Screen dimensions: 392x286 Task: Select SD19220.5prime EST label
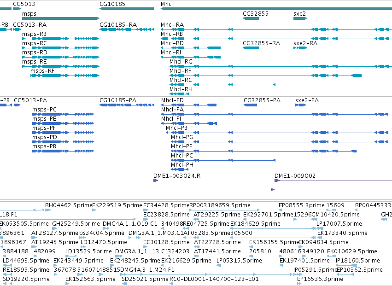(26, 280)
